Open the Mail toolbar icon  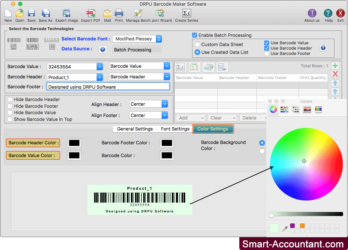click(107, 13)
